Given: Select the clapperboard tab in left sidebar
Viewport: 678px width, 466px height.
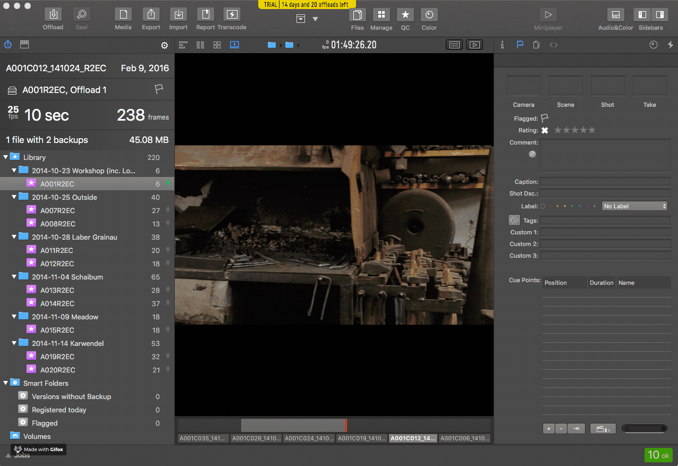Looking at the screenshot, I should click(24, 45).
